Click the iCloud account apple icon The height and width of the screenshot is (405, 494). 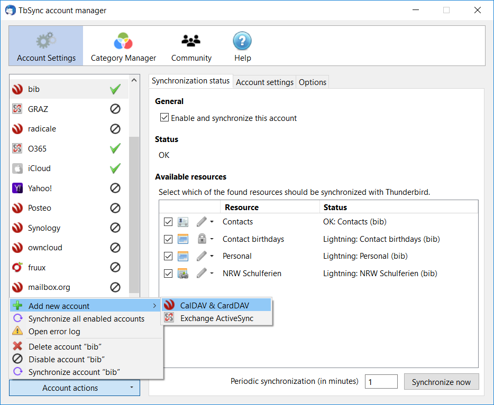[17, 168]
